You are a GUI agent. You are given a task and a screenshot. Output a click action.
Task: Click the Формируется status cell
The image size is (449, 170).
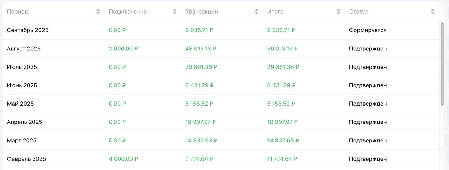[368, 30]
